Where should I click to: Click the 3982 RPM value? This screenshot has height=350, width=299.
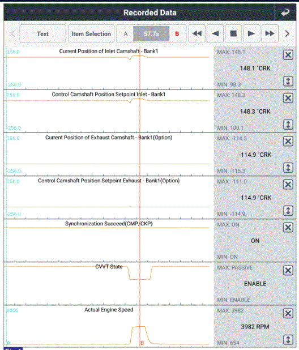click(x=255, y=327)
